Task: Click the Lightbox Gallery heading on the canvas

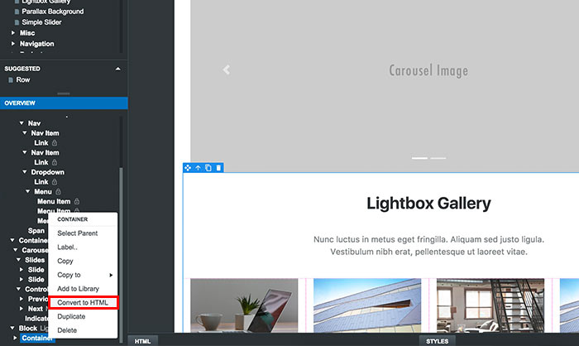Action: click(428, 204)
